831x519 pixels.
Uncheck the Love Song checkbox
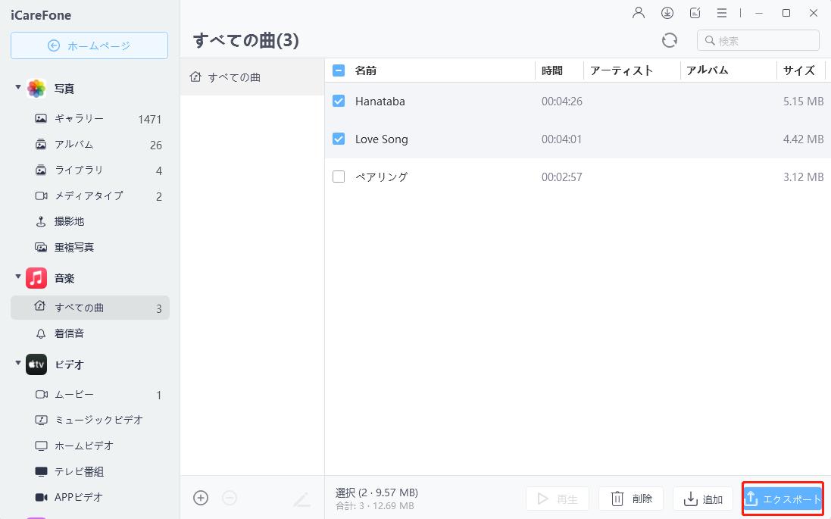(338, 139)
